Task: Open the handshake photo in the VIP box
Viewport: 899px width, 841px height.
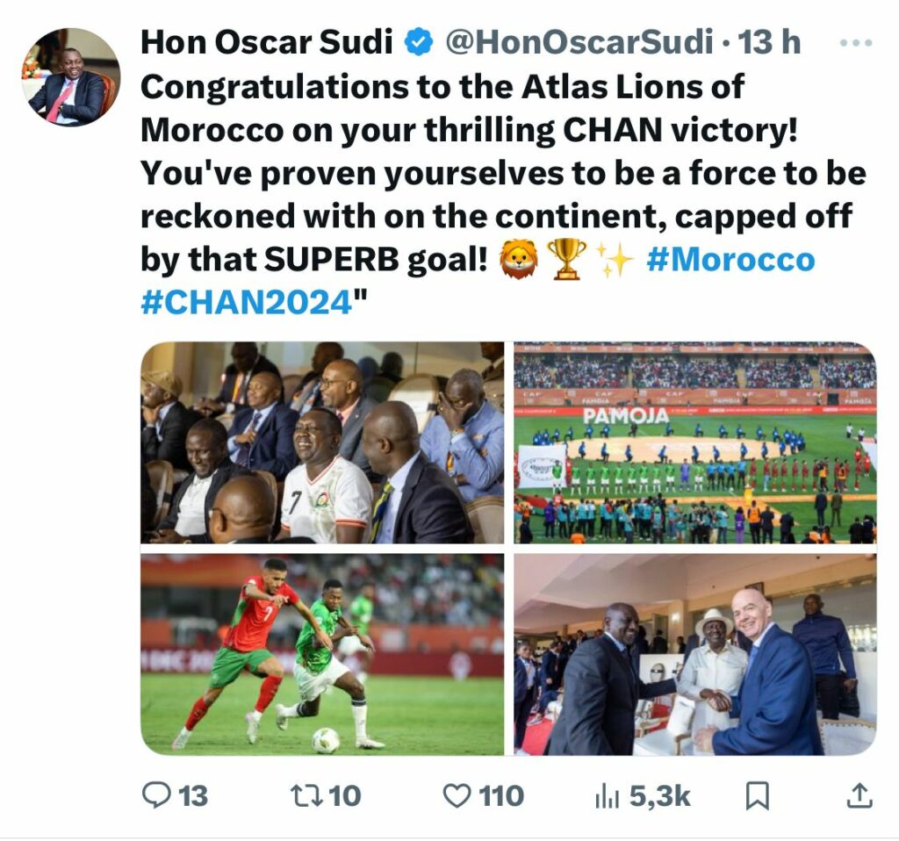Action: 695,654
